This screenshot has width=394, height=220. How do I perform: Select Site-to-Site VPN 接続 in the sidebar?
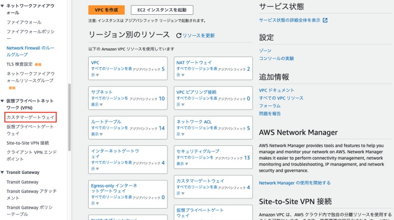(x=28, y=143)
